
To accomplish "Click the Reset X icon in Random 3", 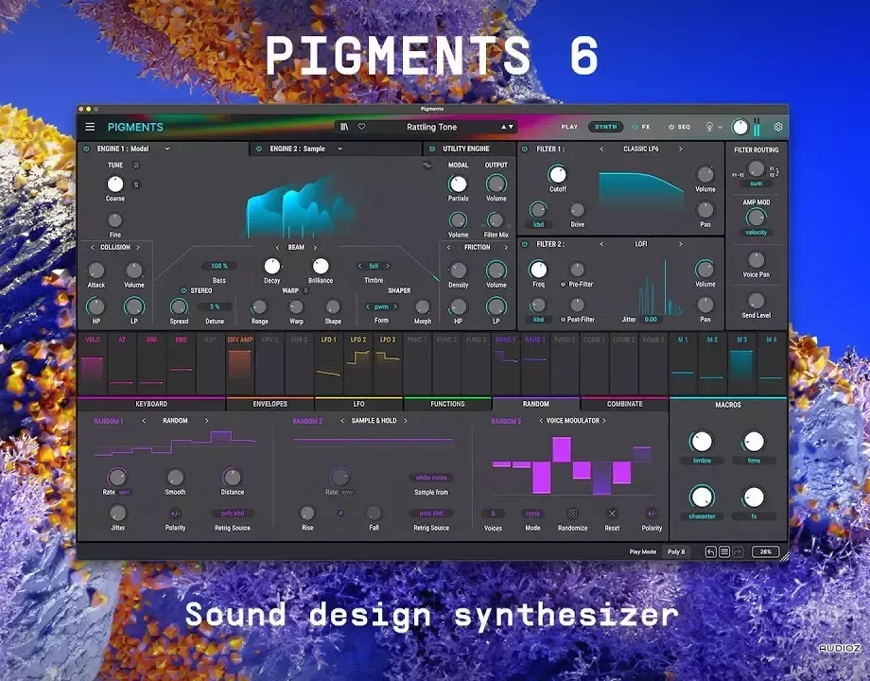I will (612, 514).
